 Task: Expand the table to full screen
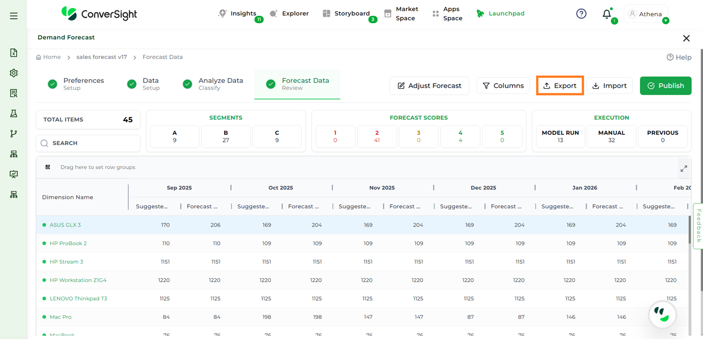click(x=684, y=169)
